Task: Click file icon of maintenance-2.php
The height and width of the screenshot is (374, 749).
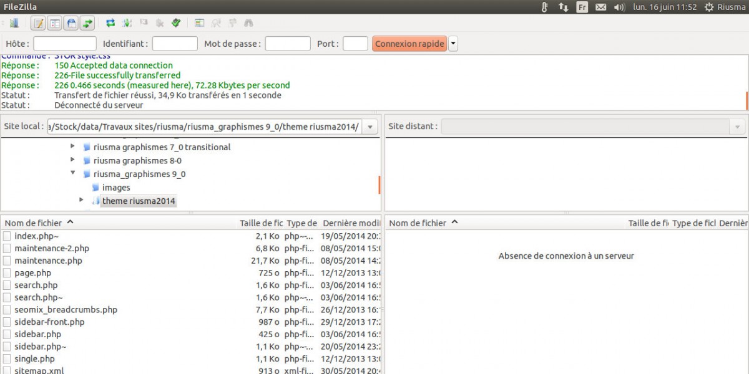Action: click(x=7, y=248)
